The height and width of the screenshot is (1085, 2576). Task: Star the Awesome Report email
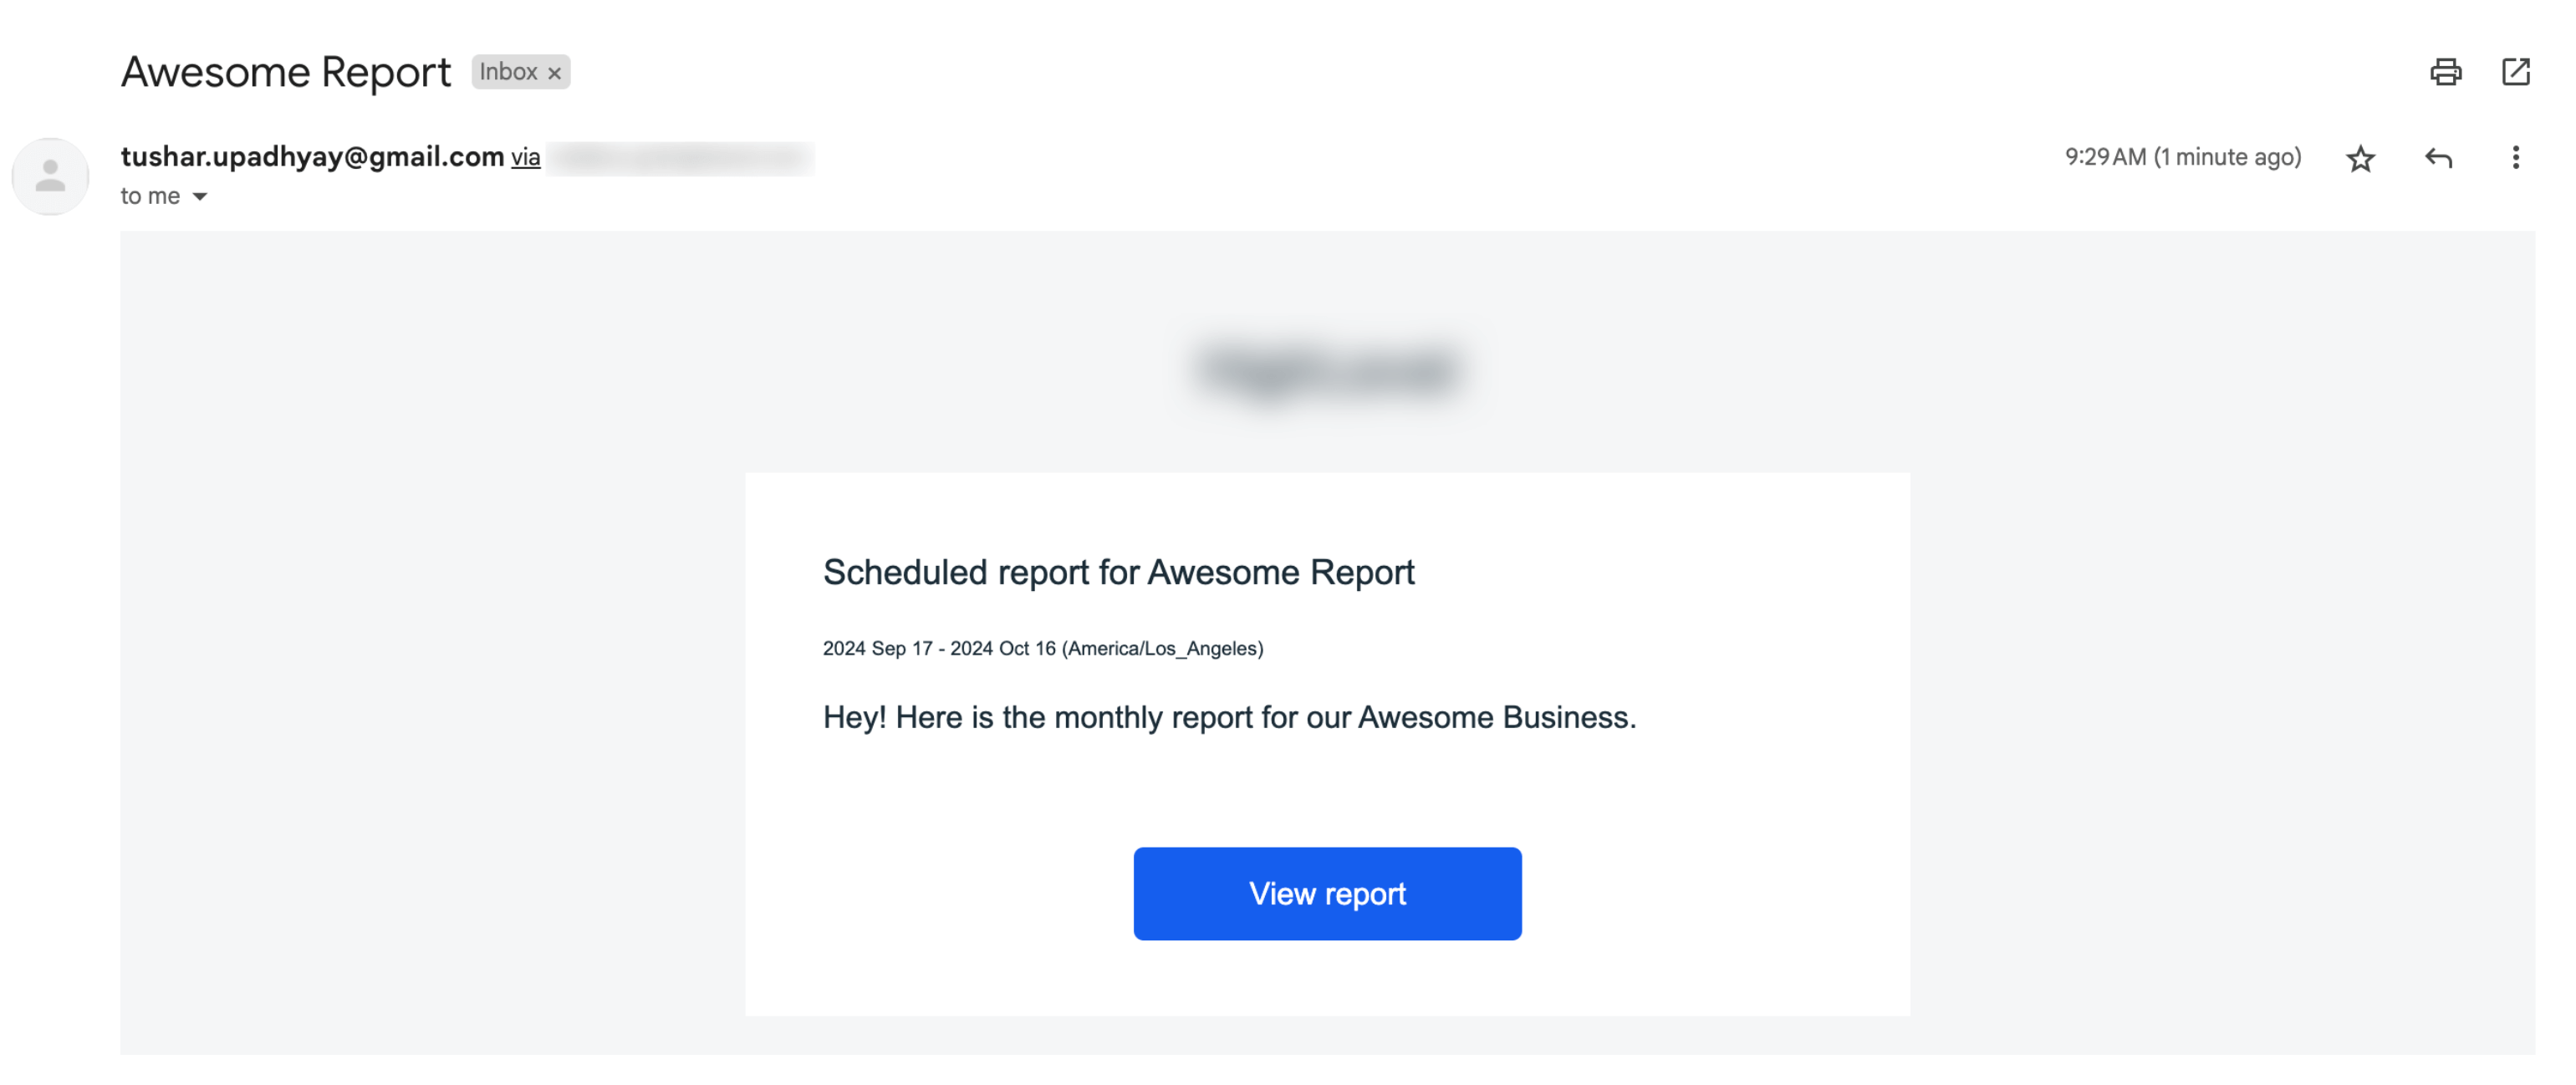point(2360,158)
